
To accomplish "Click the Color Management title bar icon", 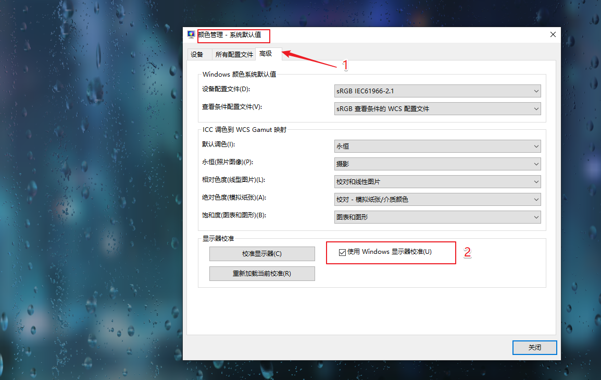I will [191, 34].
